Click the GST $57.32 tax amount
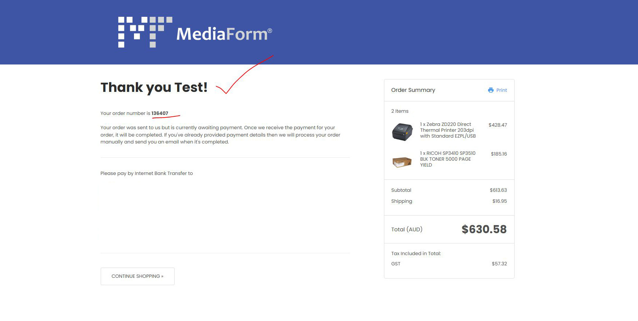638x321 pixels. (x=499, y=264)
